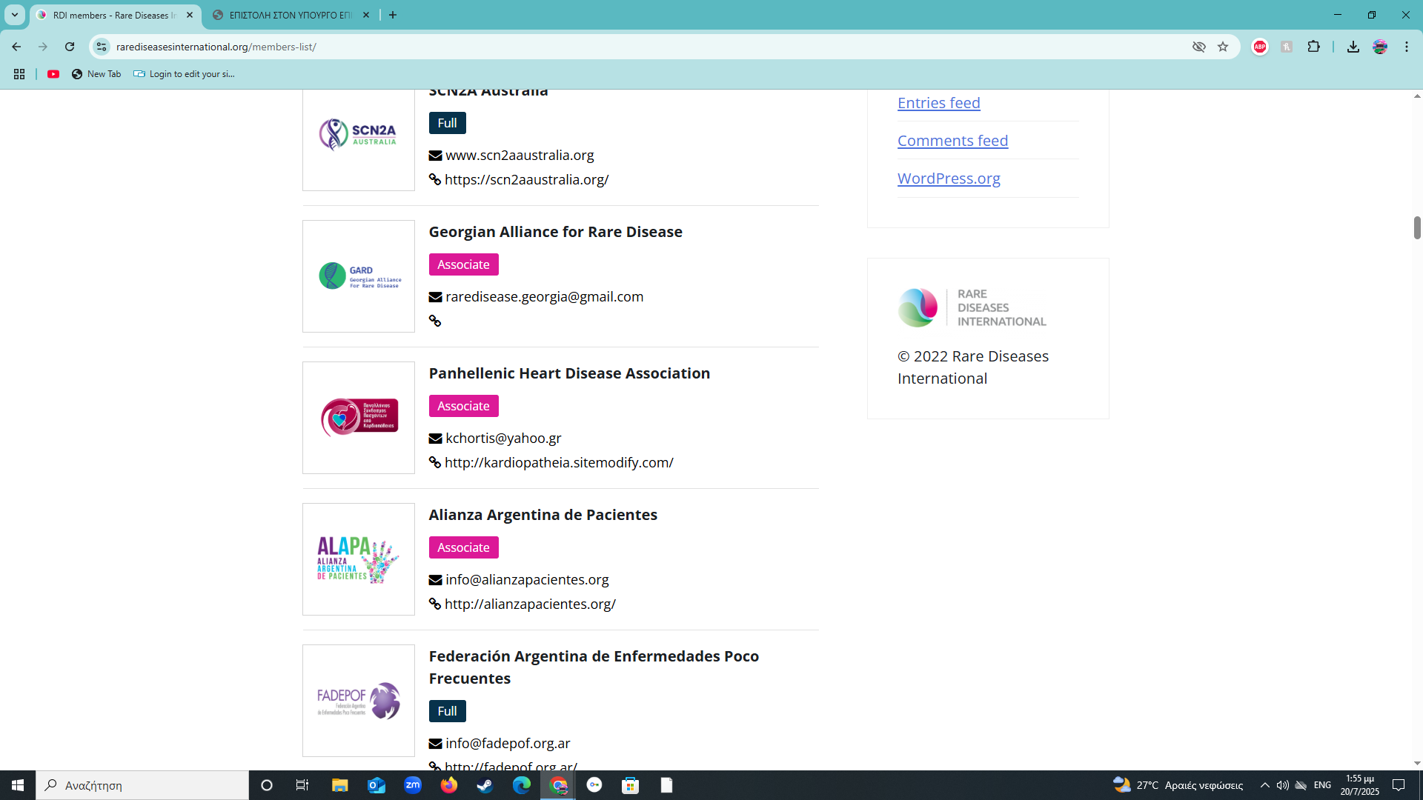Click the kchortis@yahoo.gr email
The height and width of the screenshot is (800, 1423).
[x=503, y=439]
